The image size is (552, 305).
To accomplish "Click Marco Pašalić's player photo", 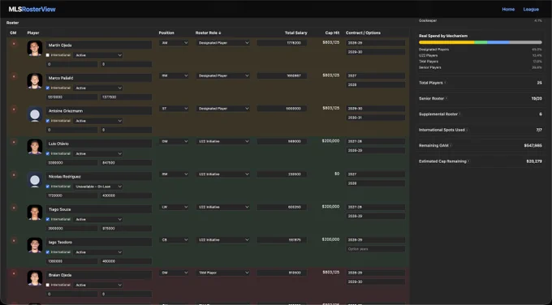I will click(x=34, y=81).
